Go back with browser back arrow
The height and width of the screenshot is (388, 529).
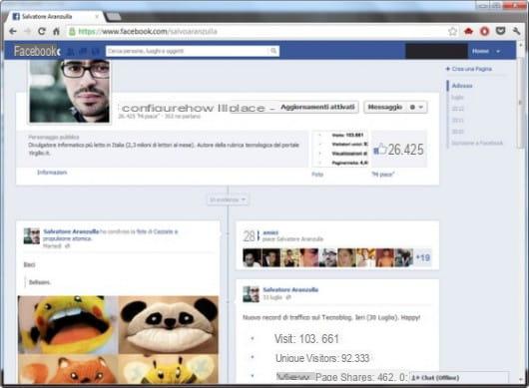coord(13,31)
